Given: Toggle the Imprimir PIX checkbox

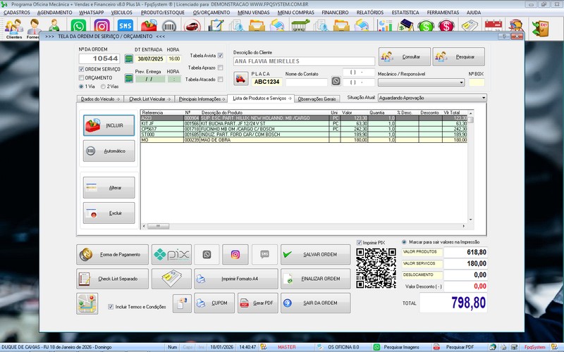Looking at the screenshot, I should pyautogui.click(x=360, y=243).
